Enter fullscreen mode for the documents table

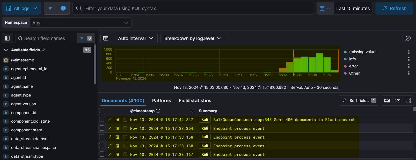point(408,100)
